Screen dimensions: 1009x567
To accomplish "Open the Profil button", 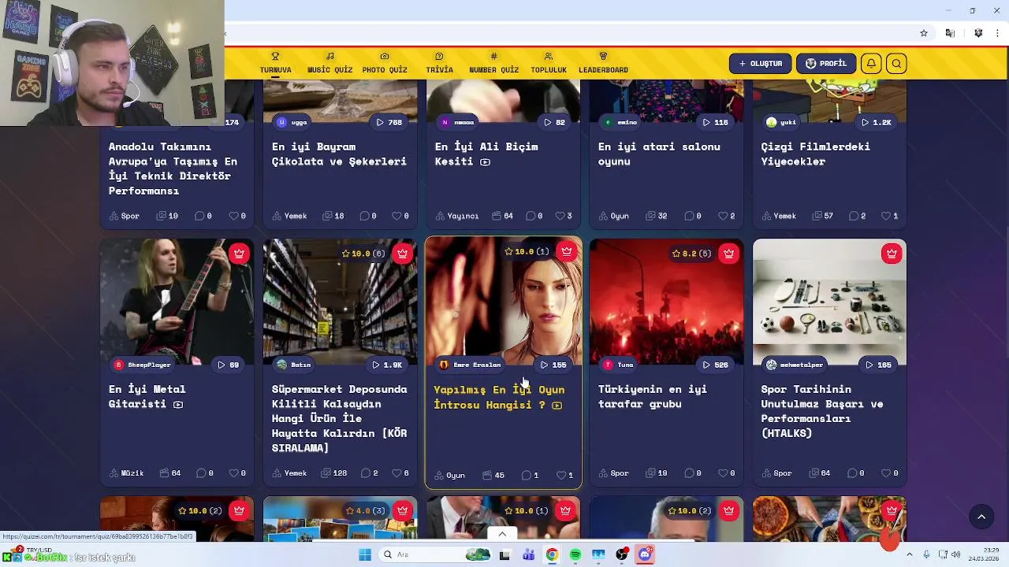I will click(x=825, y=64).
